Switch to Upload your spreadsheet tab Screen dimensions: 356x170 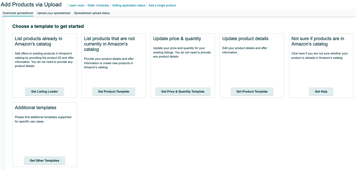[54, 13]
